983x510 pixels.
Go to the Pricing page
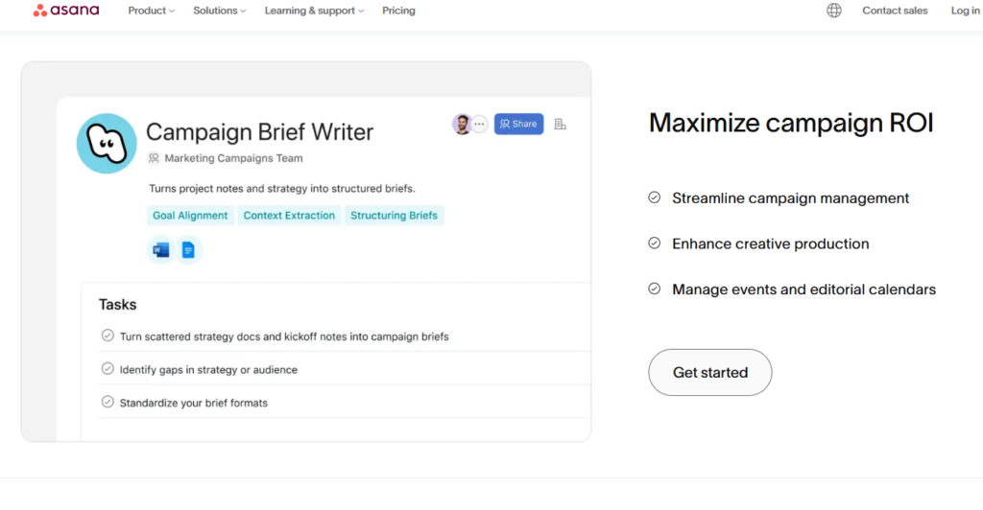[x=398, y=11]
